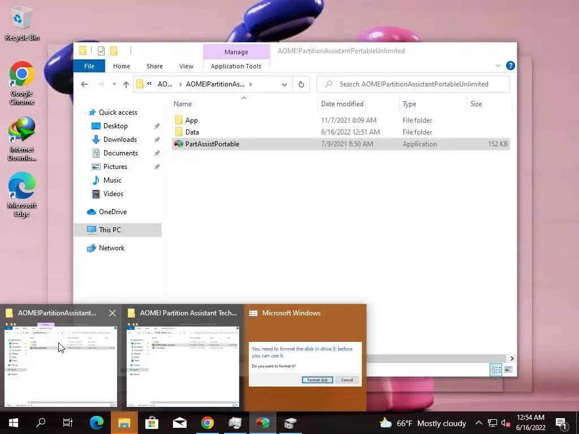Image resolution: width=579 pixels, height=434 pixels.
Task: Open Explorer help via the question mark icon
Action: coord(511,66)
